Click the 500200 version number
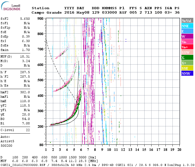This screenshot has height=167, width=195. 6,146
